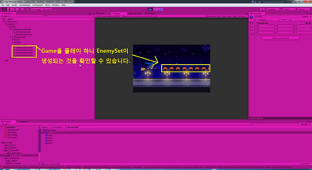Select Set4 prefab icon in Project
The width and height of the screenshot is (312, 170).
click(46, 141)
